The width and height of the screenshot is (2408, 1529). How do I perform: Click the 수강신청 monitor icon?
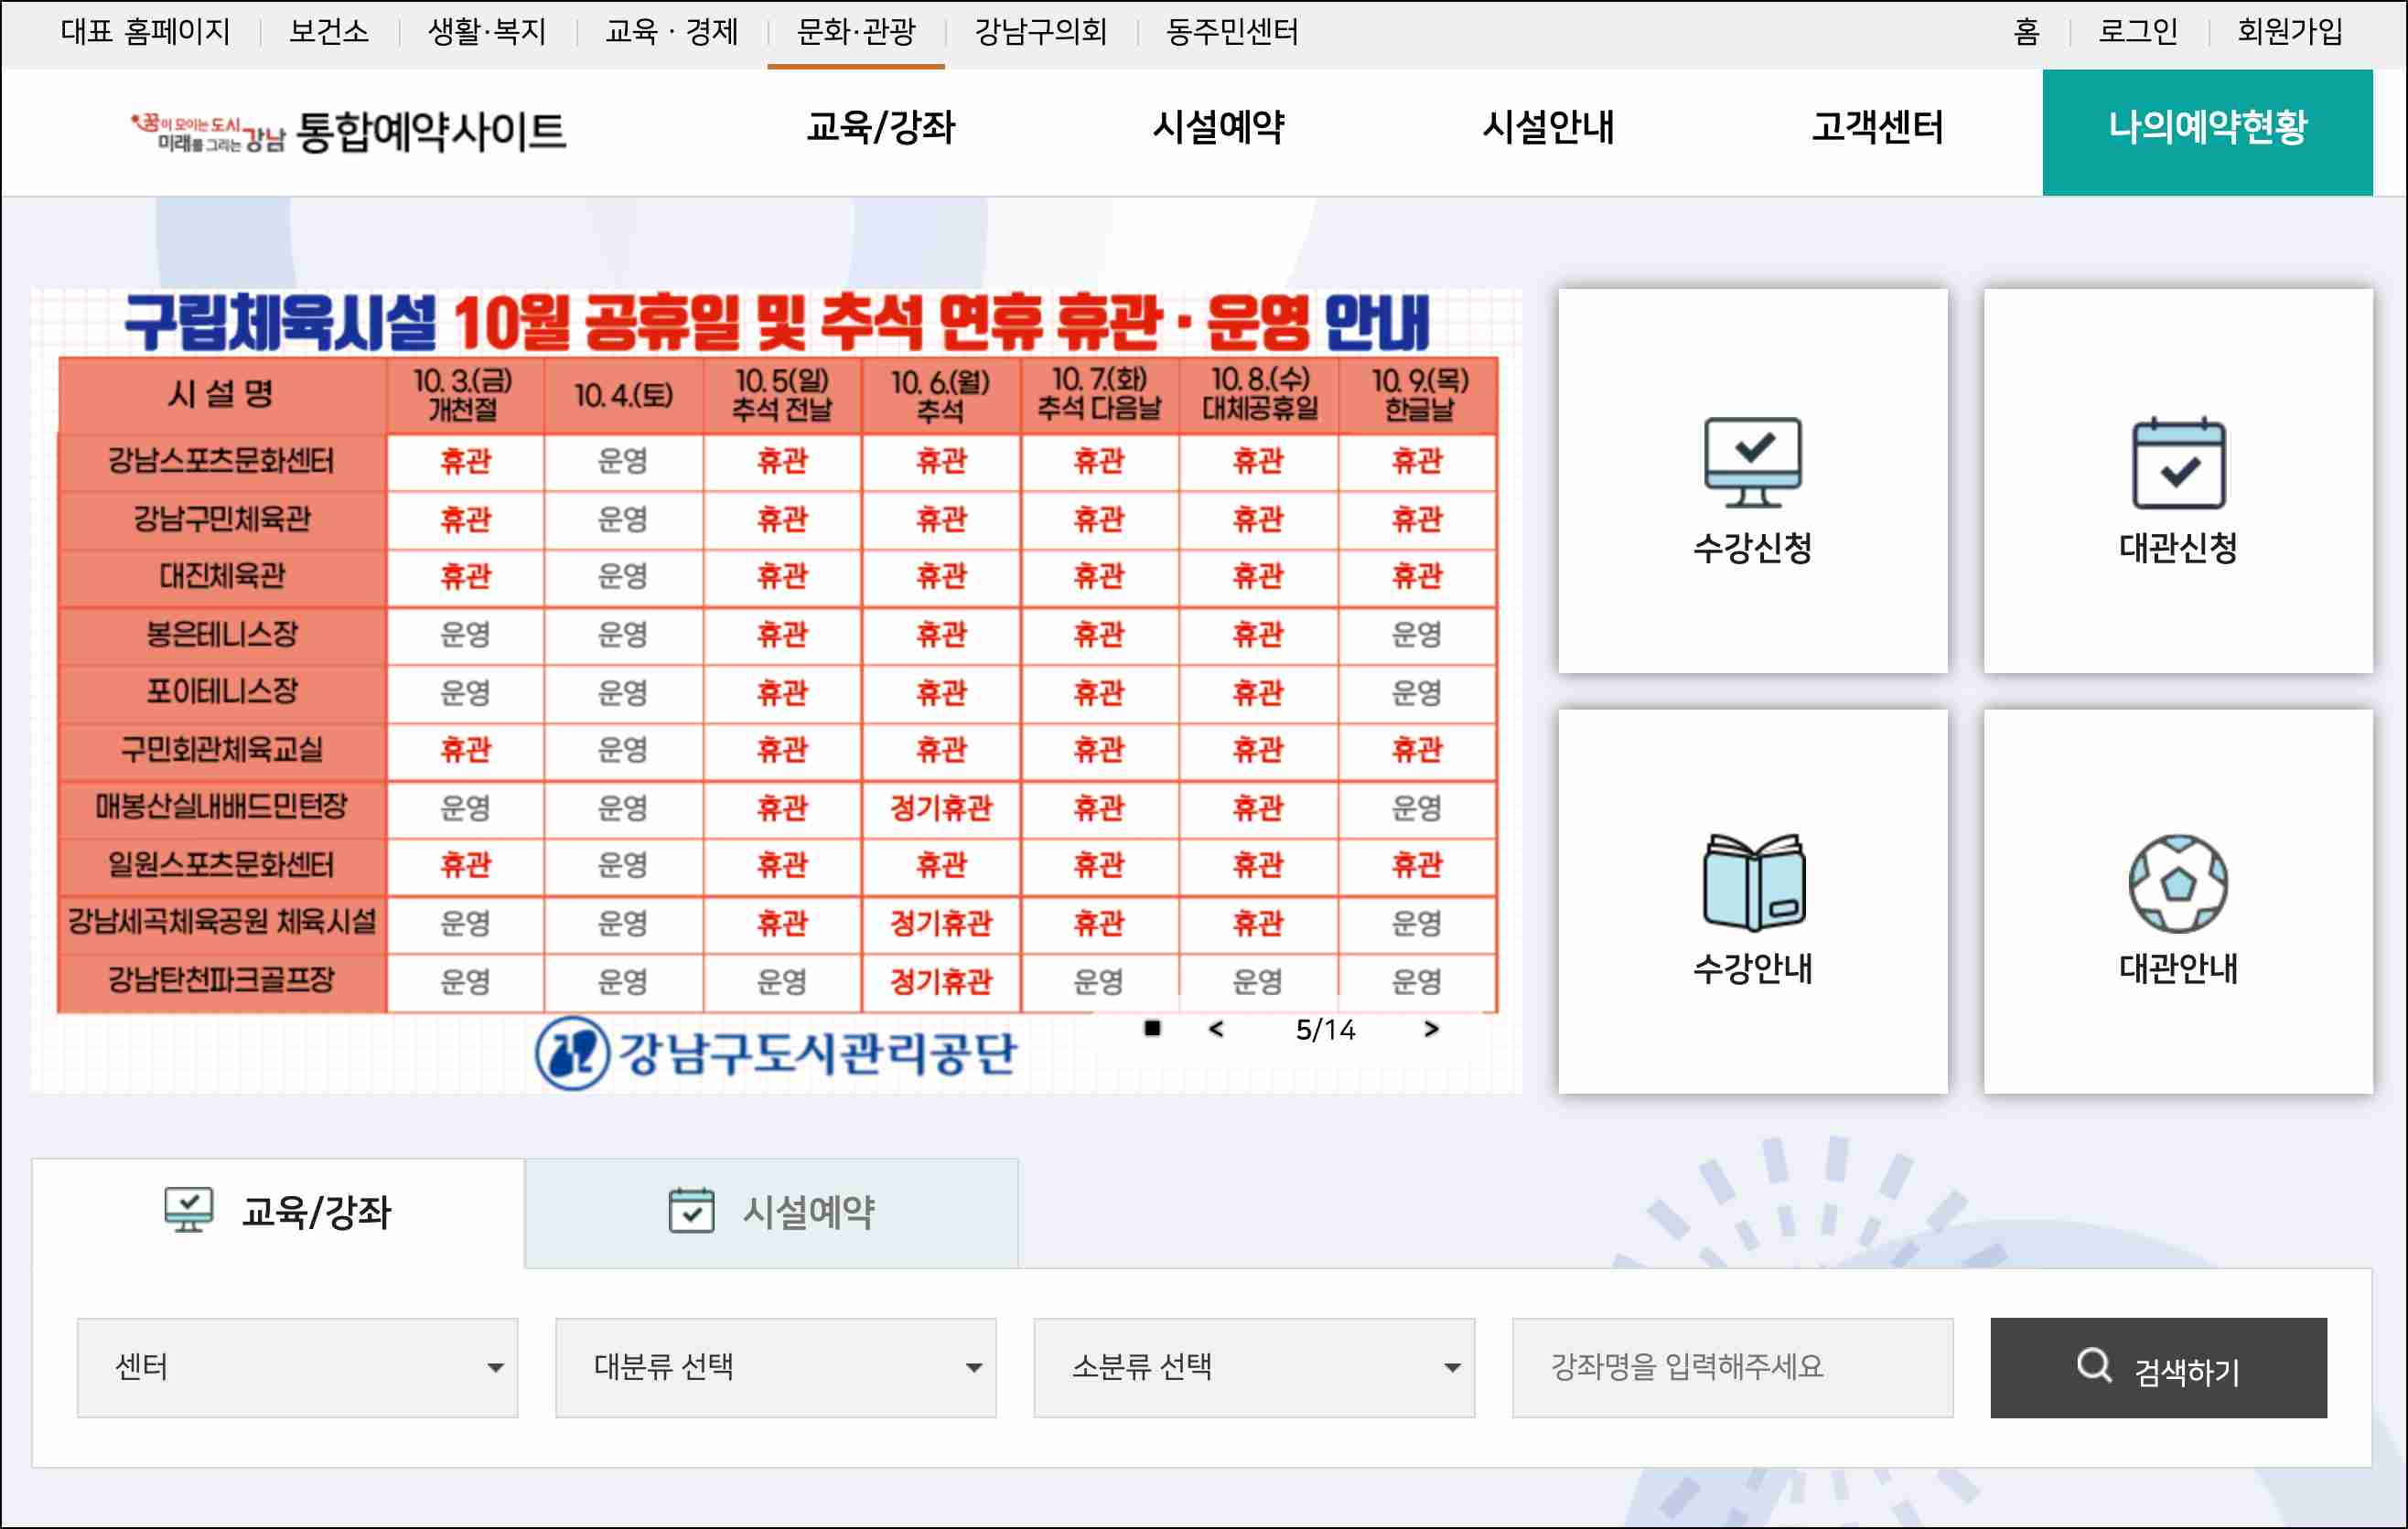(x=1752, y=462)
